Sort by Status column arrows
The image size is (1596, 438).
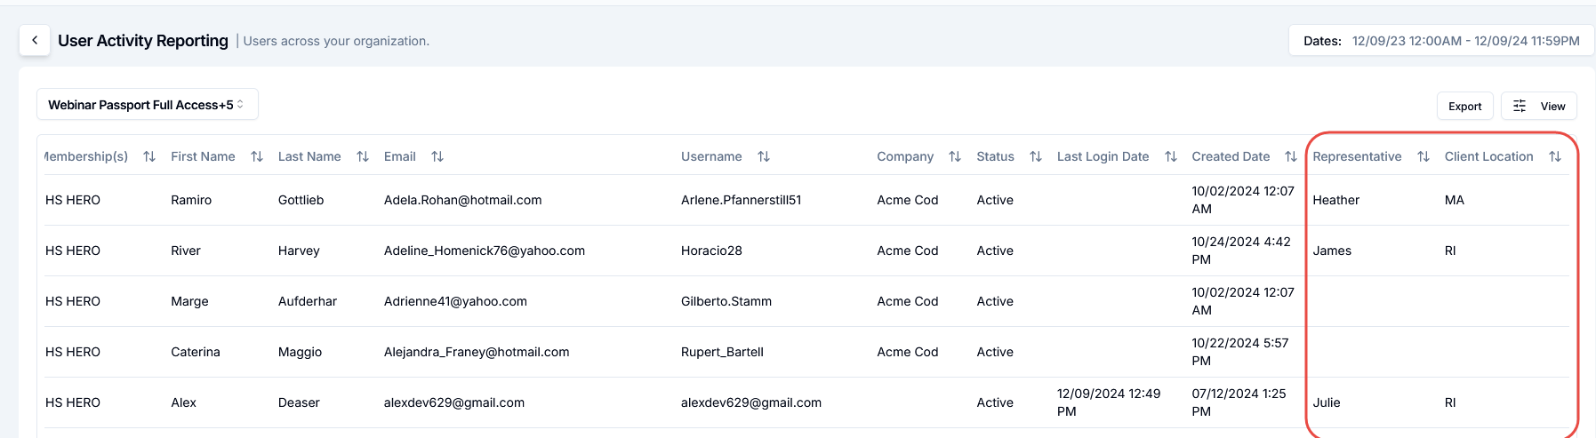pos(1036,156)
